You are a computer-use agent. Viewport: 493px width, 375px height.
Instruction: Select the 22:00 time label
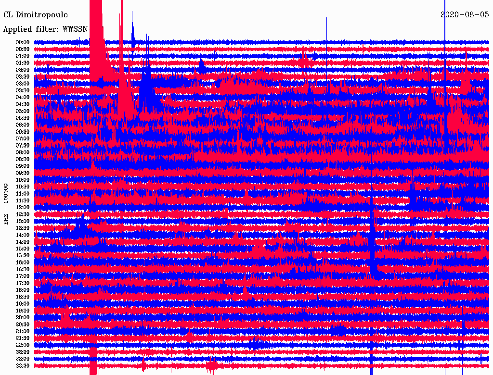tap(23, 345)
